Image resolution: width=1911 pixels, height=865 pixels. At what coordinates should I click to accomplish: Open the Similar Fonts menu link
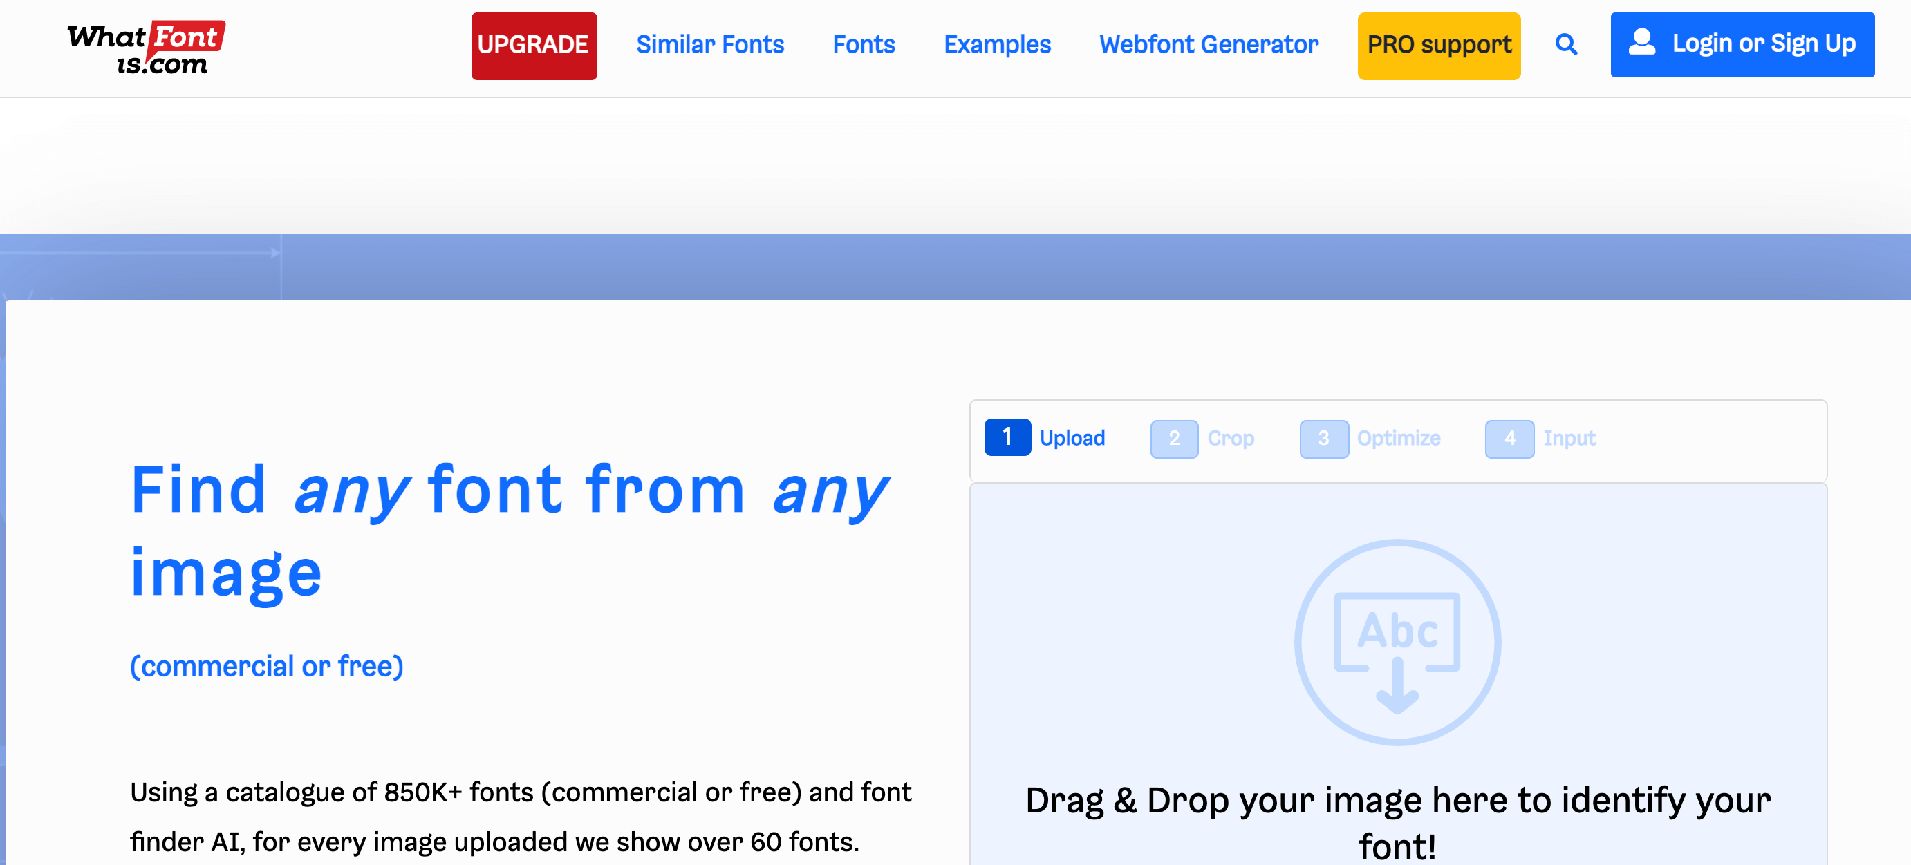(709, 44)
